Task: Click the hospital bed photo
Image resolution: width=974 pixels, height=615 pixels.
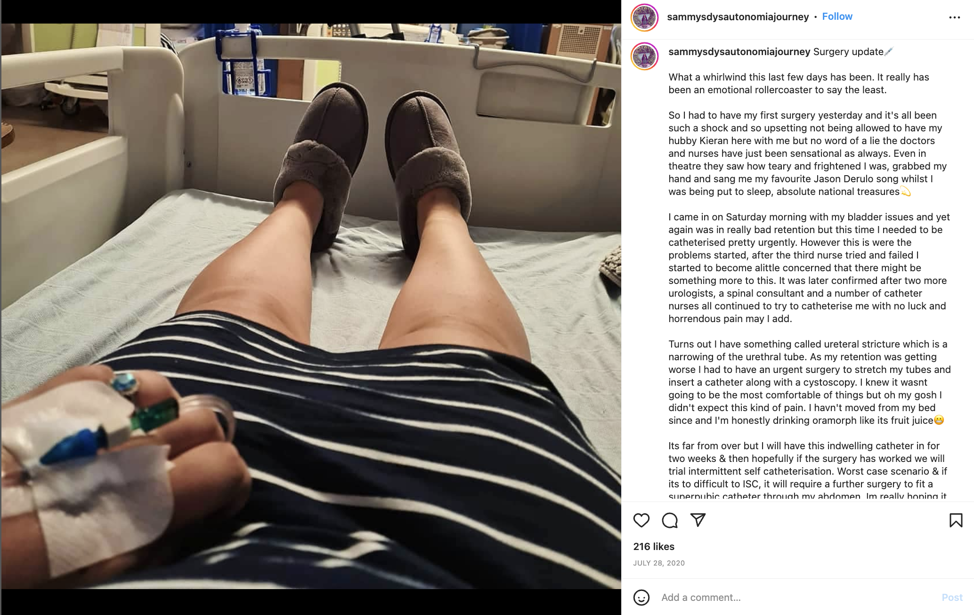Action: 311,306
